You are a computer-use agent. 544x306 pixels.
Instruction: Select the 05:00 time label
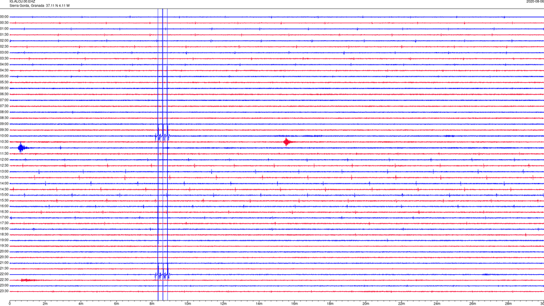pos(4,76)
